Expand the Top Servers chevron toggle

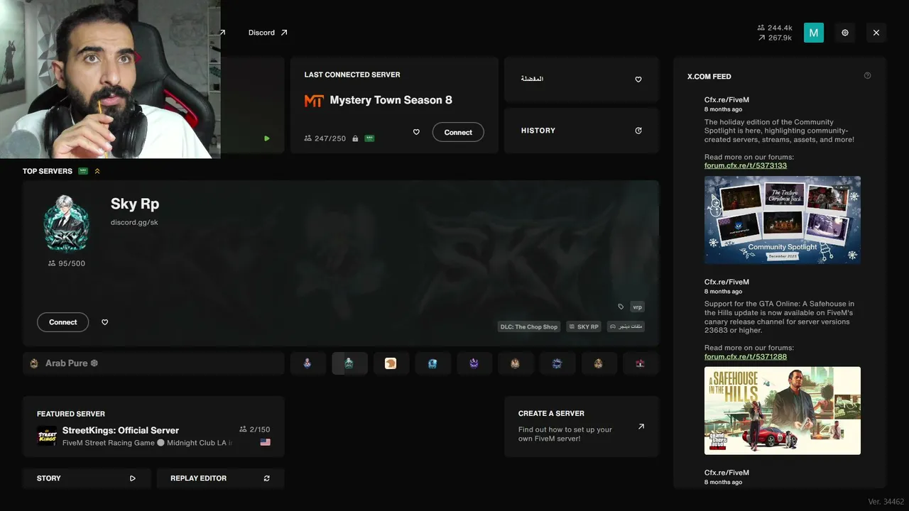coord(97,171)
